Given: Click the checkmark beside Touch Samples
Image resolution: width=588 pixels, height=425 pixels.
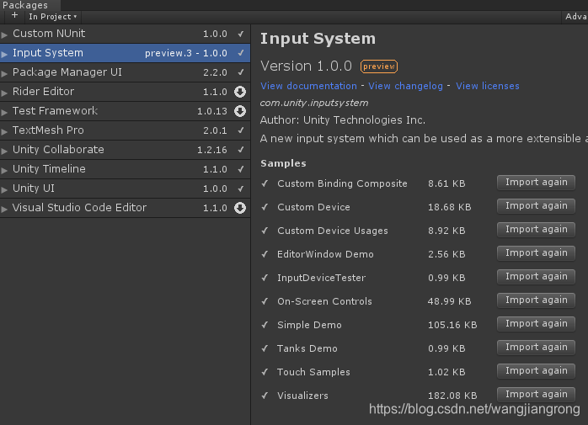Looking at the screenshot, I should click(x=265, y=372).
